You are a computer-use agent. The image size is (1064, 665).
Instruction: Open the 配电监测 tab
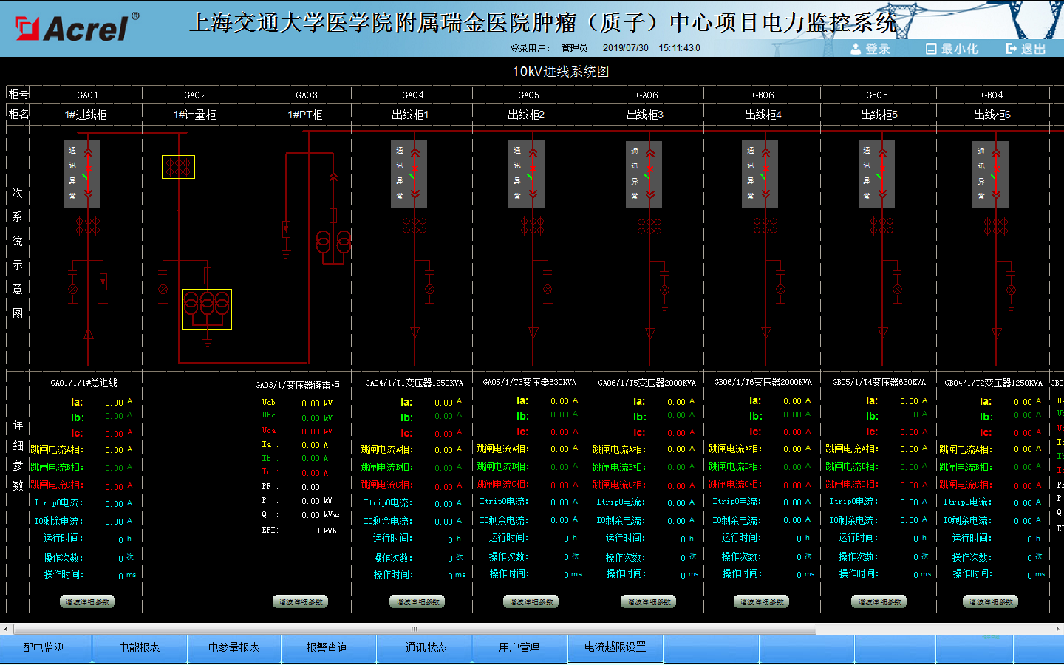[44, 648]
